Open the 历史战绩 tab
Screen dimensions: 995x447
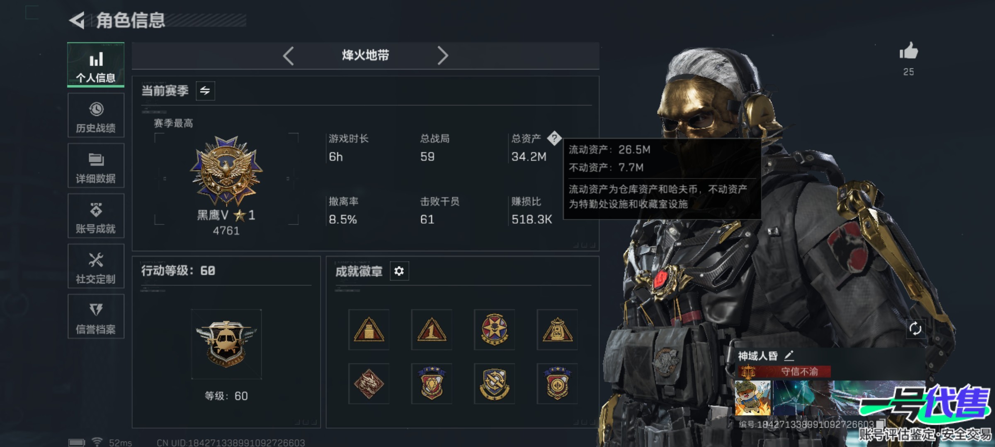[x=96, y=115]
